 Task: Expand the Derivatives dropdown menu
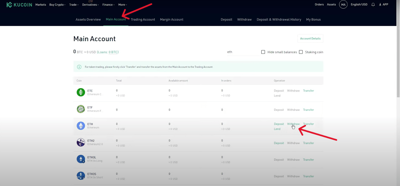click(x=90, y=5)
